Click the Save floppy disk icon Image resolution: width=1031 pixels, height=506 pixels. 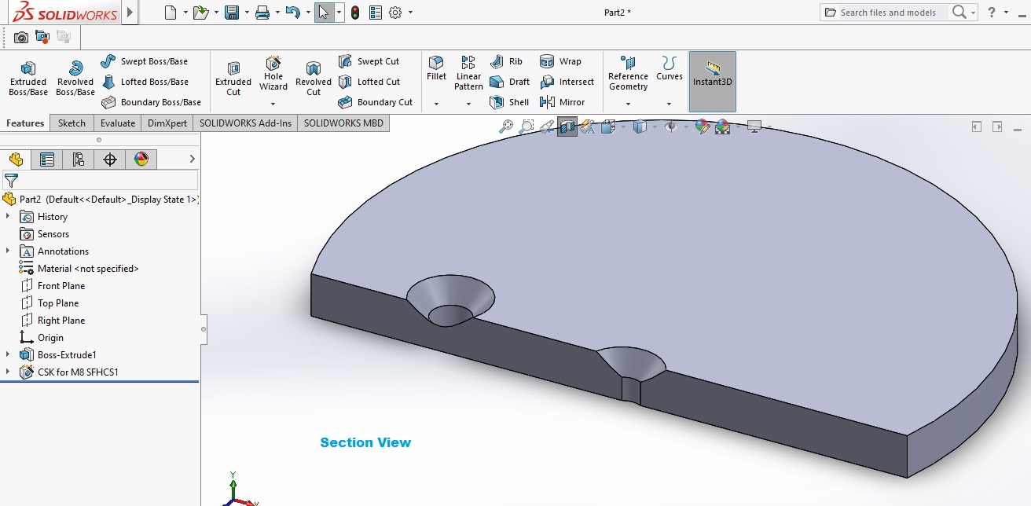232,13
